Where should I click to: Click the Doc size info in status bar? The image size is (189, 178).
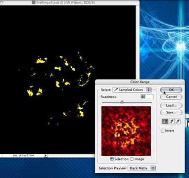[x=23, y=155]
